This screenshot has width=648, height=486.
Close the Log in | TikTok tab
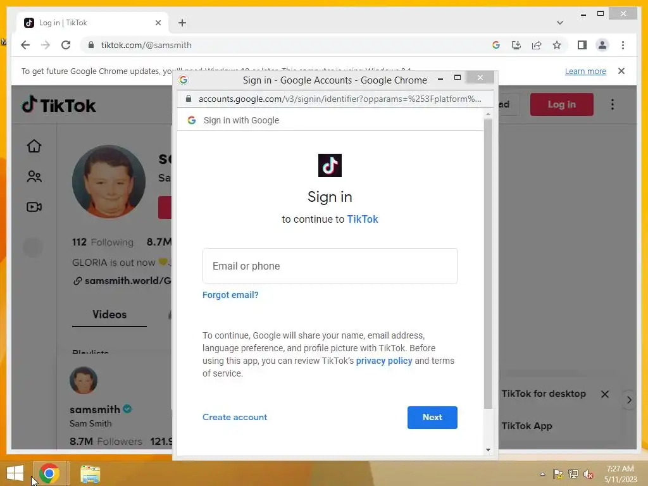point(158,23)
